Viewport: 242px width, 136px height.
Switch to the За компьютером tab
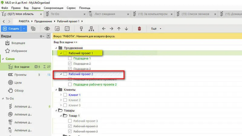click(152, 14)
